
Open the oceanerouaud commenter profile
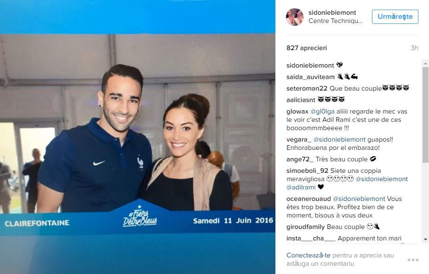pos(309,199)
